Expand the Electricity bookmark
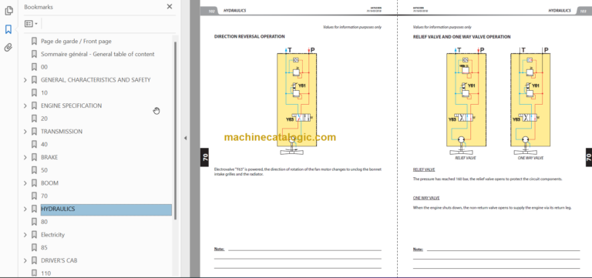The width and height of the screenshot is (592, 278). [25, 235]
